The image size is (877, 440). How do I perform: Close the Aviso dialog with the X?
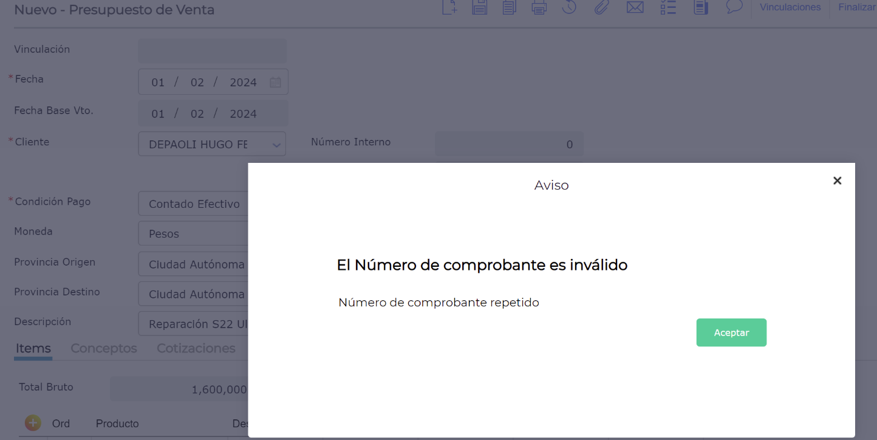(838, 180)
